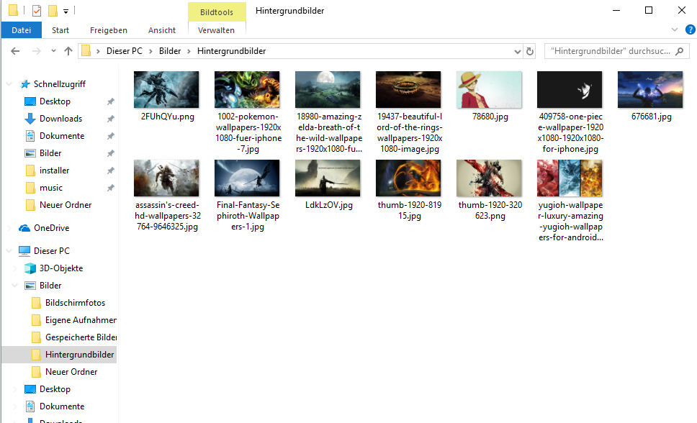Open the installer quick access folder
Viewport: 697px width, 423px height.
pyautogui.click(x=54, y=170)
